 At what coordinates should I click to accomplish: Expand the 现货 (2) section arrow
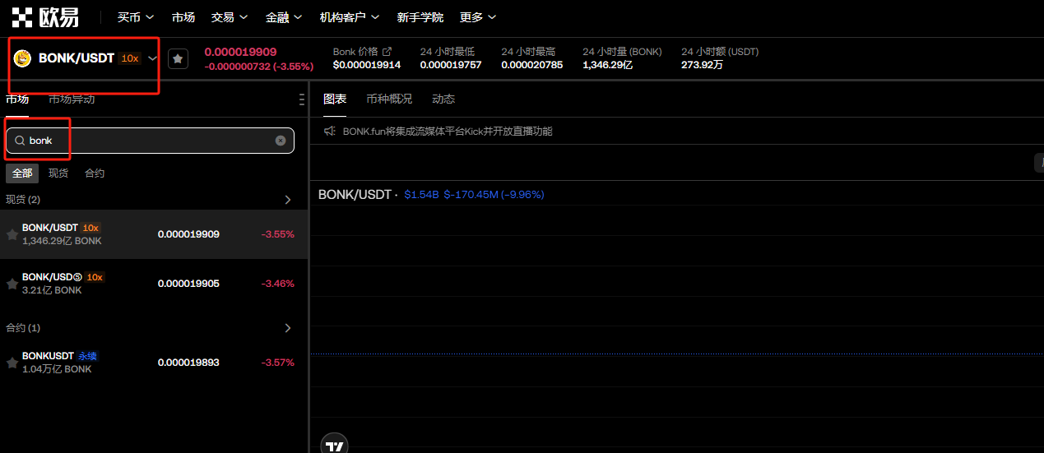coord(288,200)
